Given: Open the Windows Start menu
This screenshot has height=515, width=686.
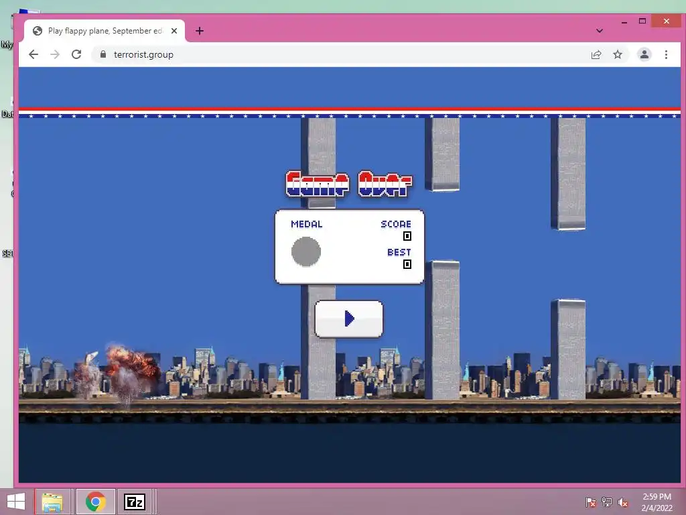Looking at the screenshot, I should tap(16, 502).
